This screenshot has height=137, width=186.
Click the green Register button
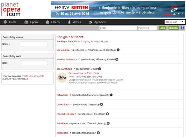[x=174, y=28]
